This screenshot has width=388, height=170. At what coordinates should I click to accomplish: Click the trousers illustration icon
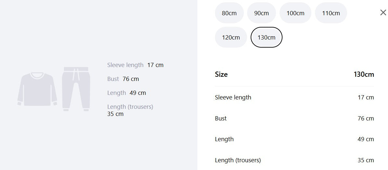76,89
